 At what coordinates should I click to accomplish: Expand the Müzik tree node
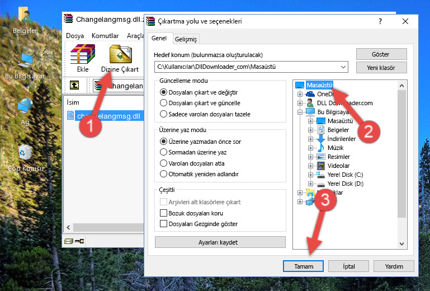coord(310,148)
